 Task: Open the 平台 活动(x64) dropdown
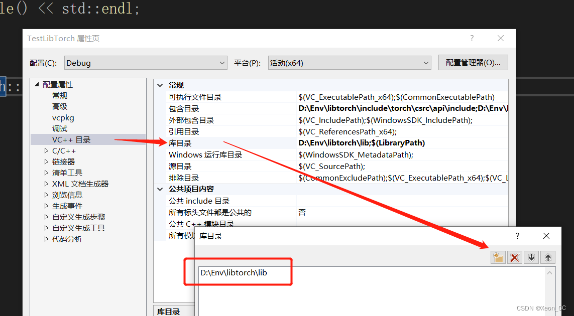coord(350,63)
